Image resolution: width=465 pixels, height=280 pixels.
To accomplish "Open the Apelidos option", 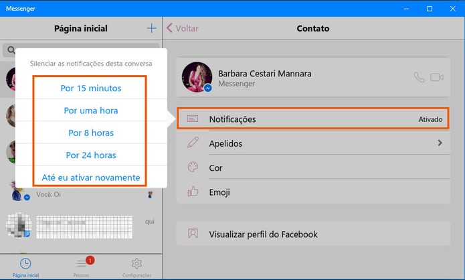I will (313, 143).
